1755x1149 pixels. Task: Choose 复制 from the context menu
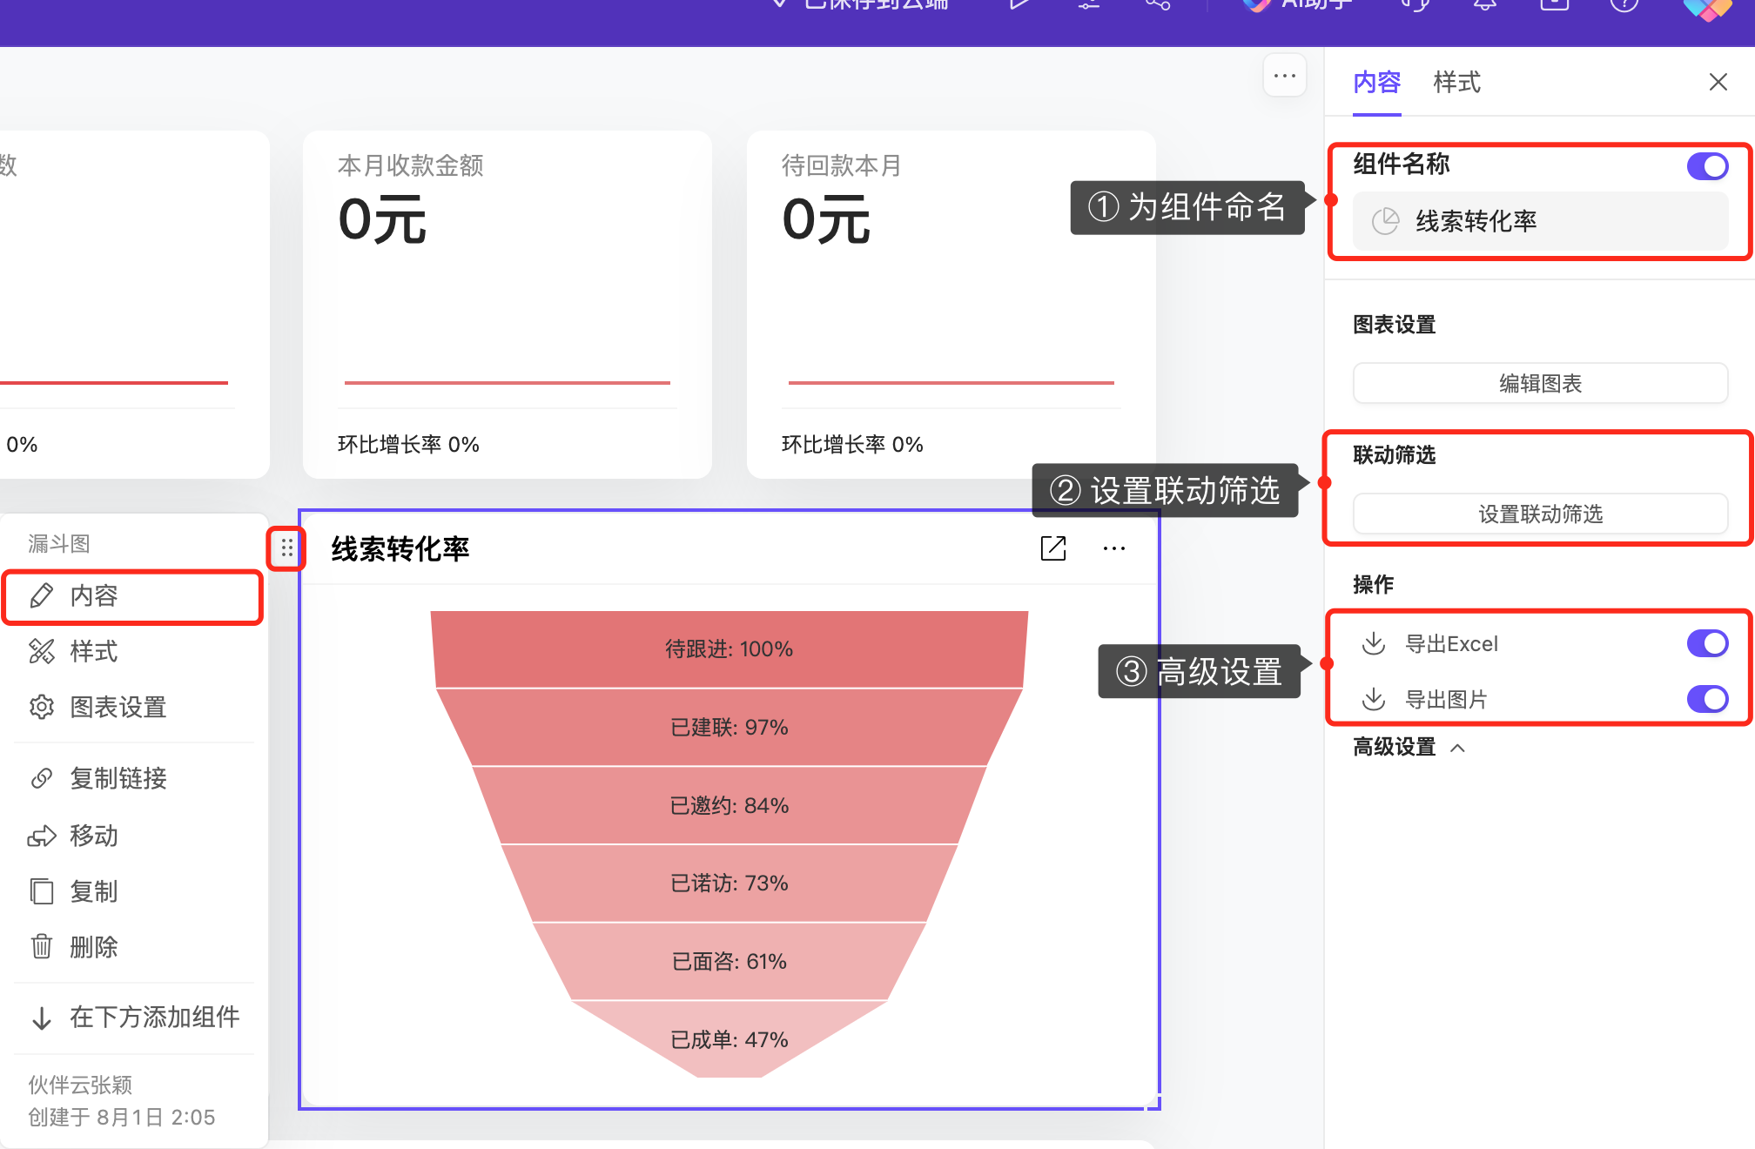pyautogui.click(x=132, y=891)
